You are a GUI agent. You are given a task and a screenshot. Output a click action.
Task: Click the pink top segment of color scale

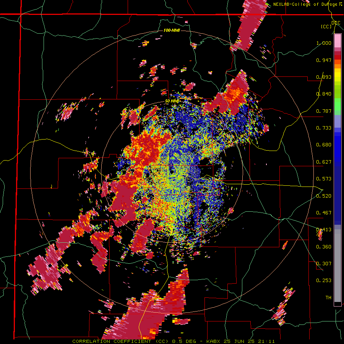(x=338, y=41)
